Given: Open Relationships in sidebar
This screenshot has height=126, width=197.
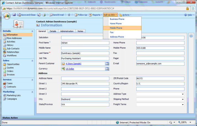Looking at the screenshot, I should click(x=11, y=52).
